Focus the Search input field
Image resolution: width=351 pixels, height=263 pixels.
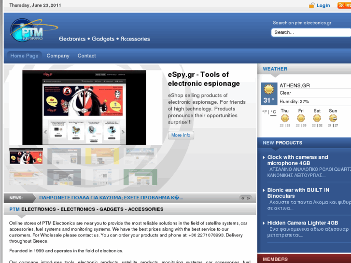pyautogui.click(x=311, y=32)
